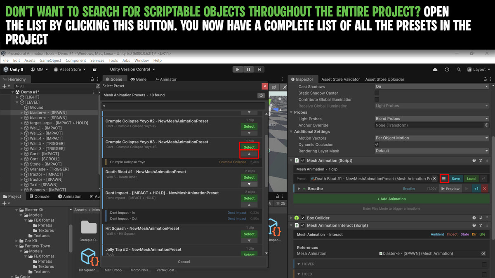Open the kebab menu for Mesh Animation (Script)
This screenshot has height=278, width=495.
(487, 161)
